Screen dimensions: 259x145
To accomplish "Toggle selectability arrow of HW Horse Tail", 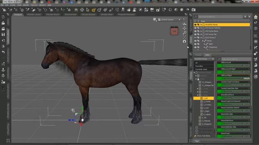I will click(x=198, y=34).
